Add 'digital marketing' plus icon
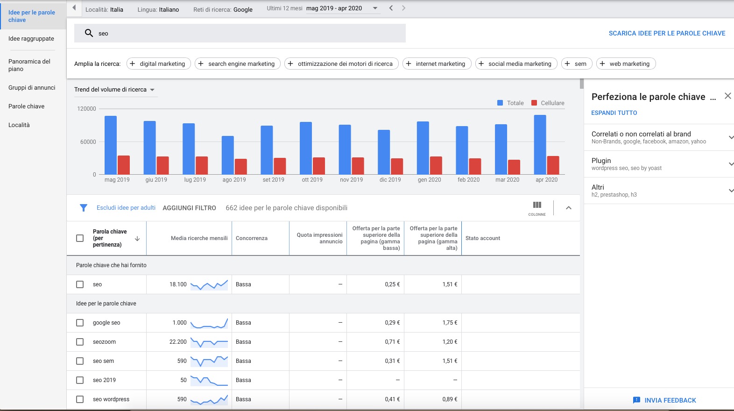The height and width of the screenshot is (411, 734). click(133, 64)
